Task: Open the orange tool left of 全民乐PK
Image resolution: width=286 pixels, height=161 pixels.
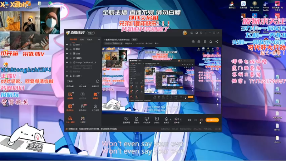Action: [x=70, y=108]
